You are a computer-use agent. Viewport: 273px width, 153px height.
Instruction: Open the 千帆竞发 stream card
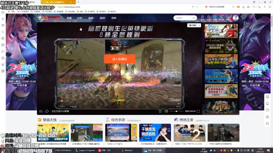coord(155,135)
